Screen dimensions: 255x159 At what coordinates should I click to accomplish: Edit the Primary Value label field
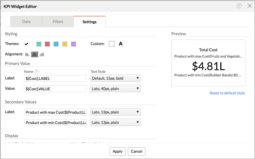(55, 78)
